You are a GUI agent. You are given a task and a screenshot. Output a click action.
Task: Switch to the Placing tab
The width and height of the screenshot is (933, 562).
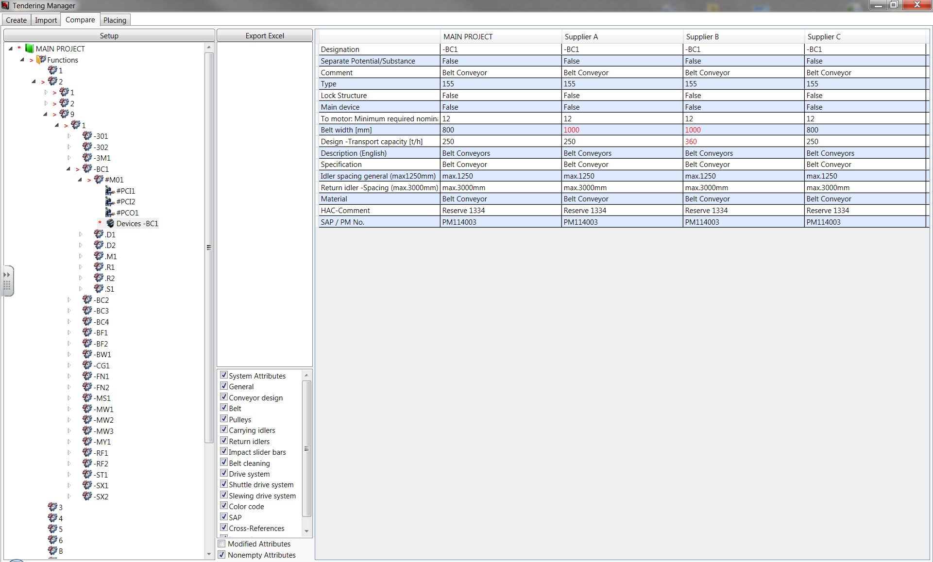pos(115,20)
